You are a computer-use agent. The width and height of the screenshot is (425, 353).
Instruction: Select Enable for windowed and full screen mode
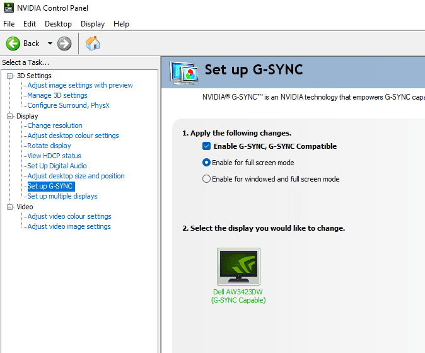coord(206,179)
